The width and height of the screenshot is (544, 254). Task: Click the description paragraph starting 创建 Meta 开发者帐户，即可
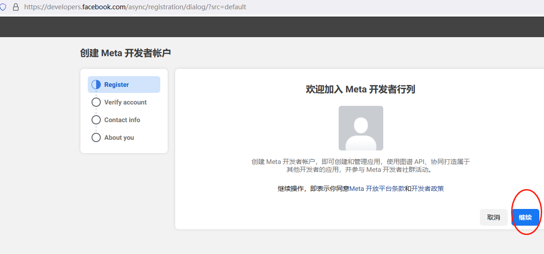360,166
